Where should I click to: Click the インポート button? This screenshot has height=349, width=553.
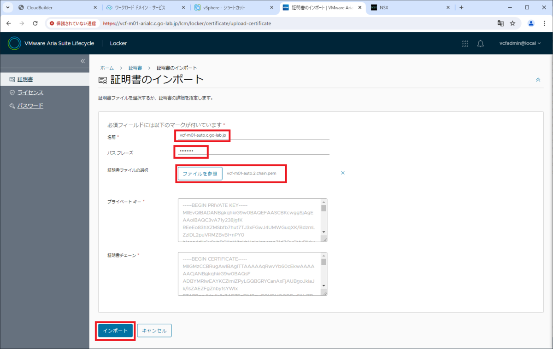[116, 331]
